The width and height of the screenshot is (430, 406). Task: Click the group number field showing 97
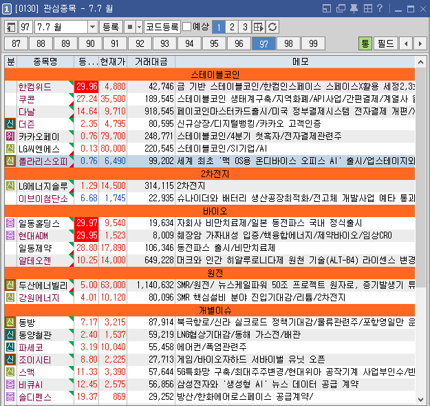[x=25, y=27]
